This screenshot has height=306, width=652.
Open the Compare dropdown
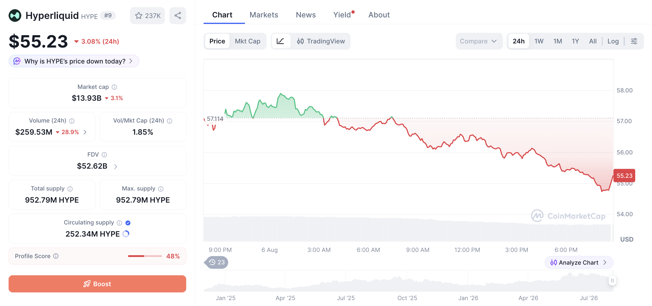(x=479, y=41)
